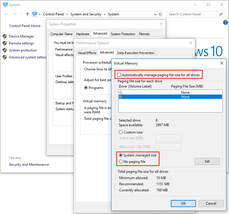The width and height of the screenshot is (229, 214).
Task: Expand chevron before Control Panel breadcrumb
Action: [x=40, y=14]
